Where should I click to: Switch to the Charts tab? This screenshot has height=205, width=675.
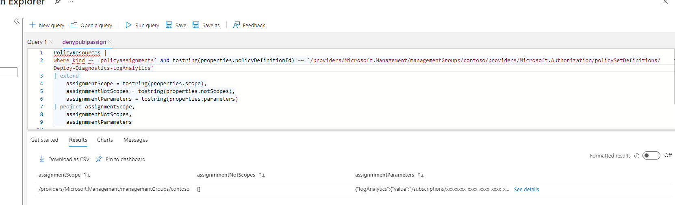click(x=105, y=140)
